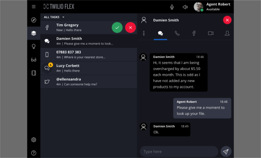261x158 pixels.
Task: Open the hamburger menu
Action: pyautogui.click(x=34, y=7)
